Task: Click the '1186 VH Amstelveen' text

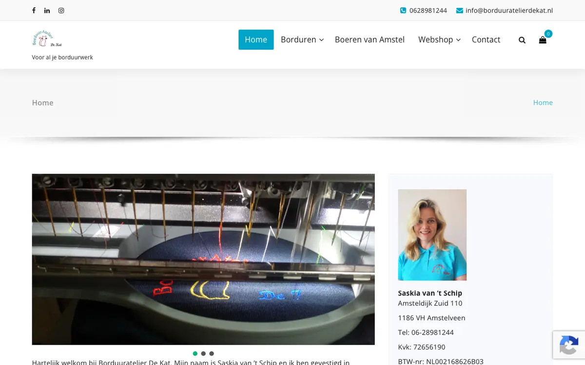Action: click(x=431, y=318)
